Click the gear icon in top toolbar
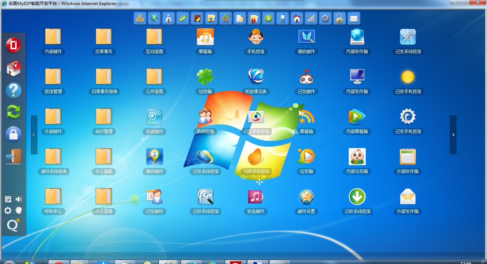This screenshot has height=264, width=487. (325, 18)
